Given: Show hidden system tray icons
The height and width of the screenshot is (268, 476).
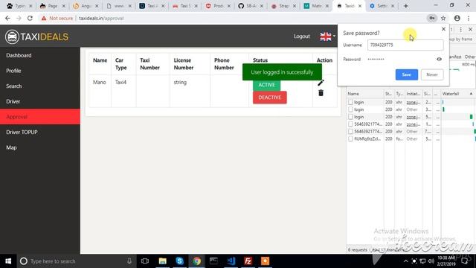Looking at the screenshot, I should 405,261.
